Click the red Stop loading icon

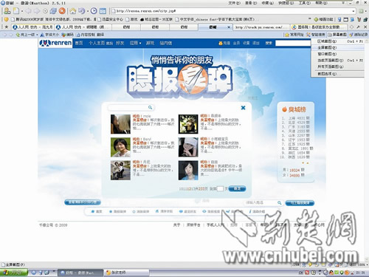click(63, 11)
